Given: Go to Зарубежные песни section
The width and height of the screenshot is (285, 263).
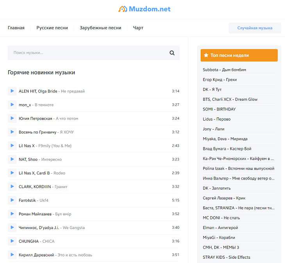Looking at the screenshot, I should coord(100,28).
